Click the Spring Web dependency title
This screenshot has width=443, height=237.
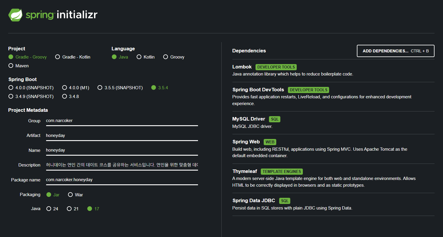tap(246, 142)
